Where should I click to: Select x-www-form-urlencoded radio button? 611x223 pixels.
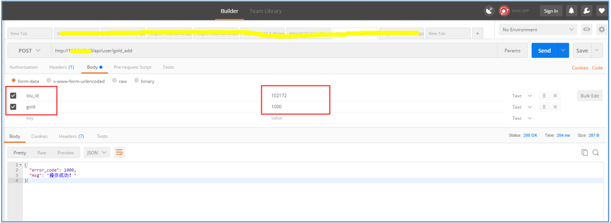(48, 81)
